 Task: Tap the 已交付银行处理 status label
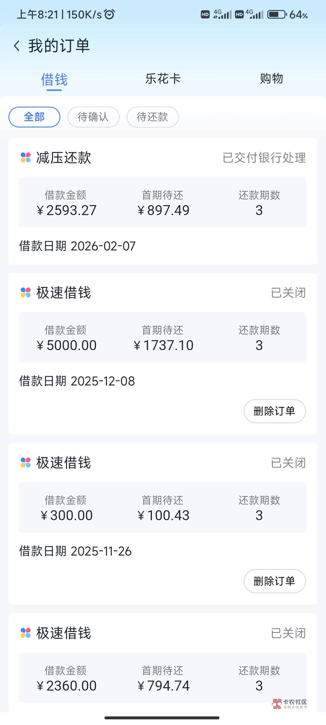tap(264, 158)
